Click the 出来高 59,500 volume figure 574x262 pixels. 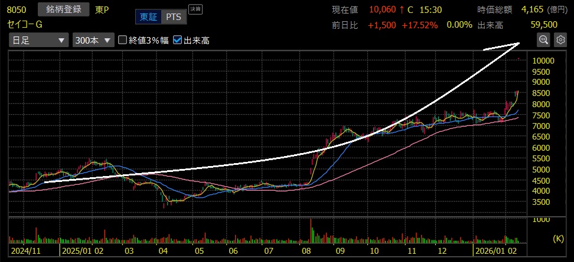coord(544,25)
